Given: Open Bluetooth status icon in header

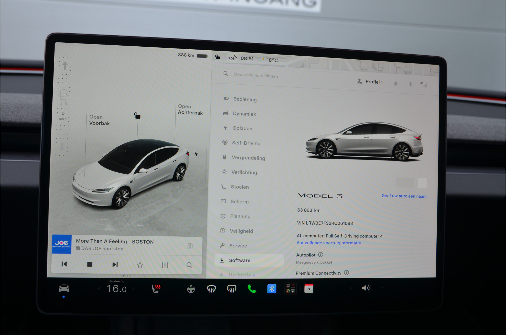Looking at the screenshot, I should (410, 84).
